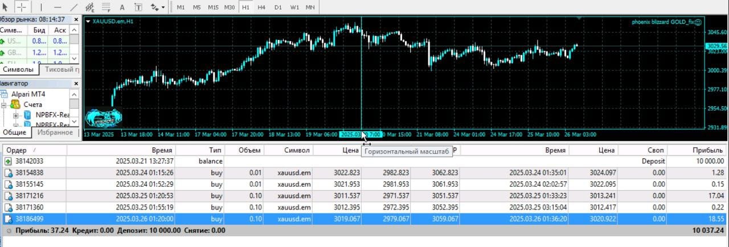The image size is (729, 247).
Task: Open the Символы tab
Action: tap(18, 69)
